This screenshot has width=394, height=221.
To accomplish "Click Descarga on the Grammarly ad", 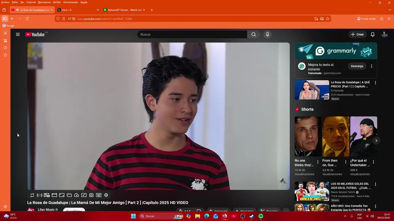I will (x=357, y=66).
